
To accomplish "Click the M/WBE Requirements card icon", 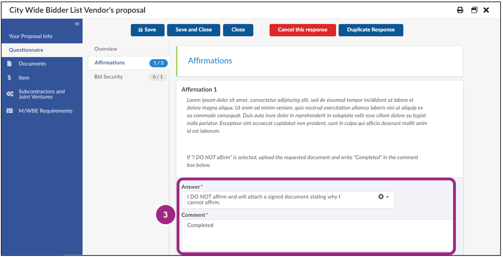I will click(10, 111).
